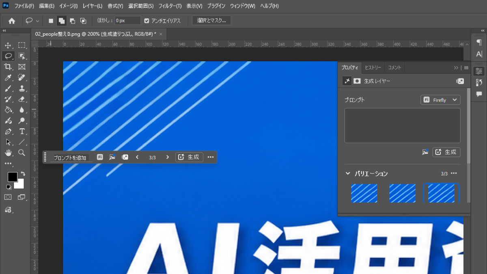Image resolution: width=487 pixels, height=274 pixels.
Task: Open the Comments panel dock icon
Action: click(x=479, y=94)
